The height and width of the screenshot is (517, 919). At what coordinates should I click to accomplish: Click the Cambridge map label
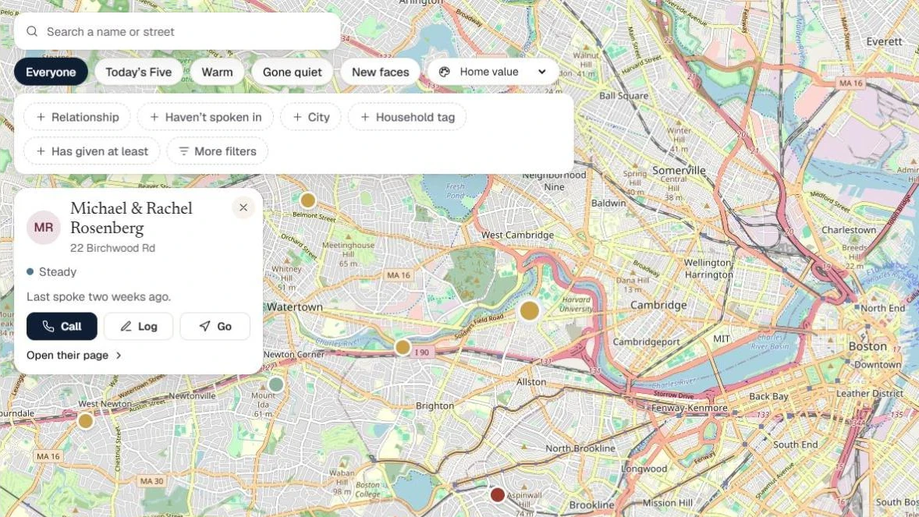pyautogui.click(x=658, y=305)
